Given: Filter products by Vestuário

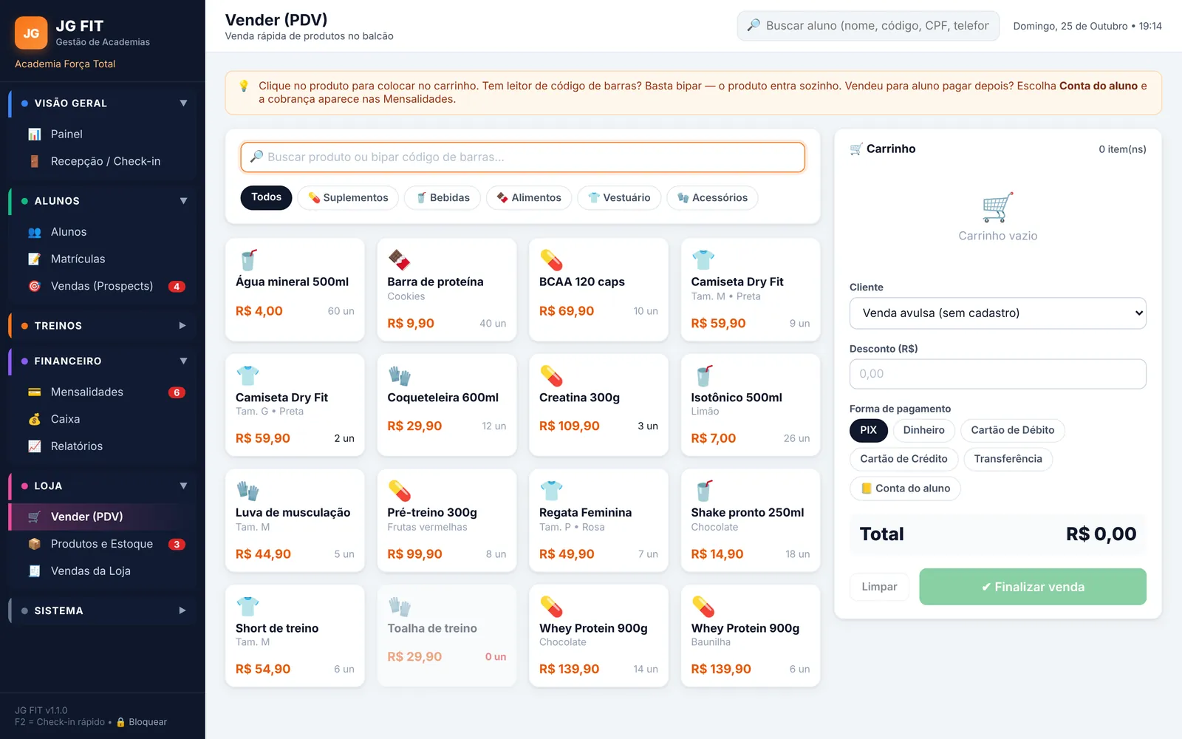Looking at the screenshot, I should tap(619, 197).
